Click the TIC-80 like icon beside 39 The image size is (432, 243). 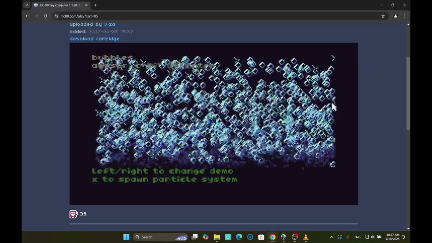tap(73, 214)
